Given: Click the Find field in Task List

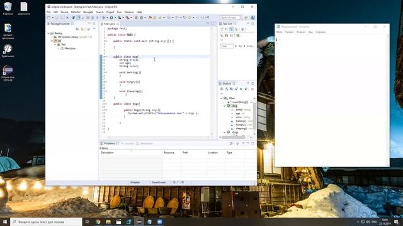Looking at the screenshot, I should [x=227, y=46].
